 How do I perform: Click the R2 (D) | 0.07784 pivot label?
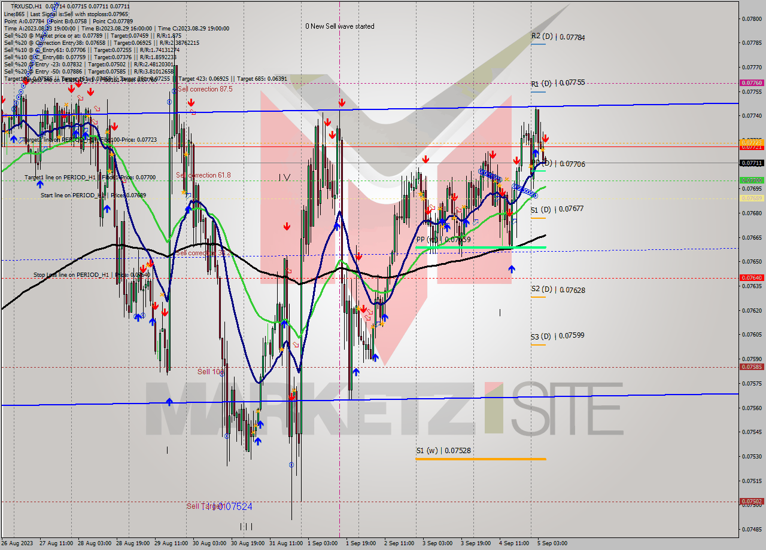[558, 37]
